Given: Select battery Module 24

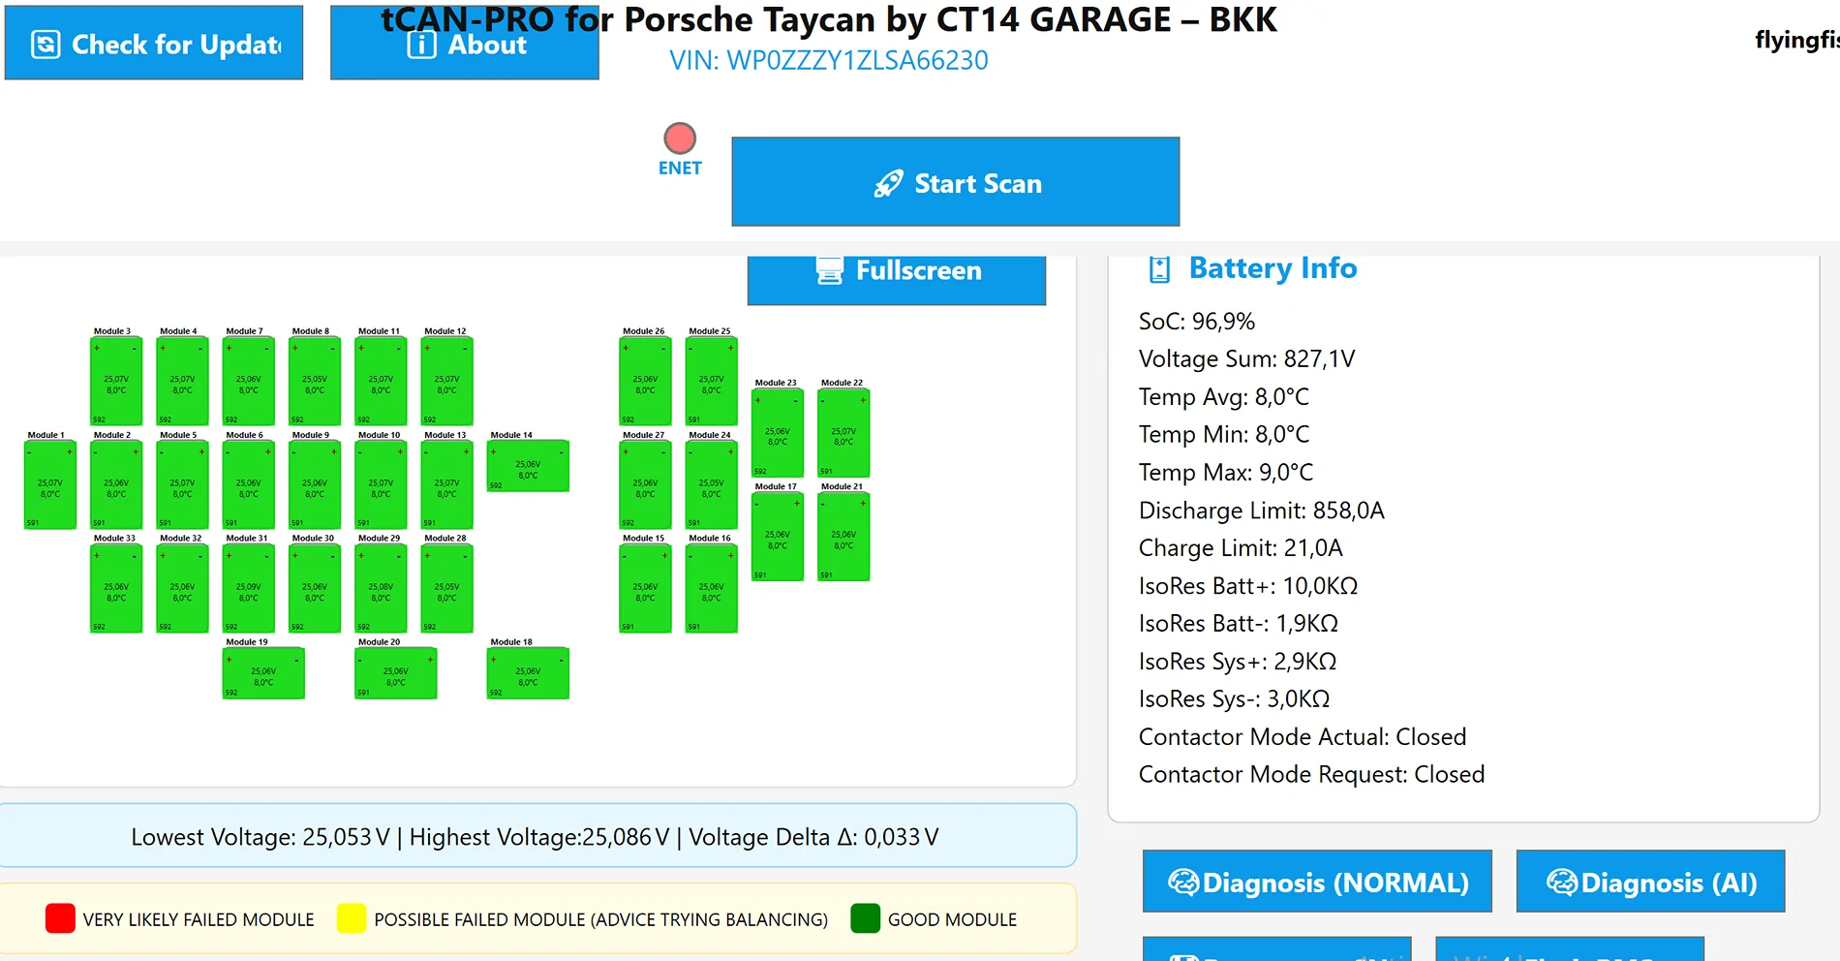Looking at the screenshot, I should coord(712,484).
